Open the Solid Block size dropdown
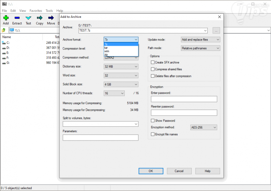271x191 pixels. (121, 84)
